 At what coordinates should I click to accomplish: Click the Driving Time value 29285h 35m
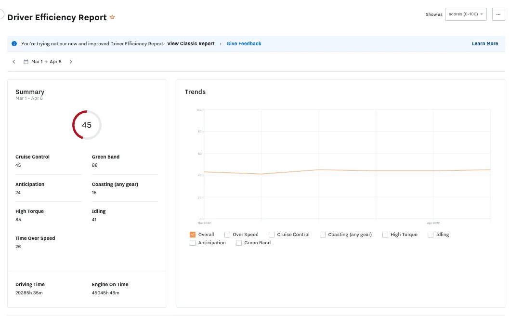pyautogui.click(x=29, y=293)
